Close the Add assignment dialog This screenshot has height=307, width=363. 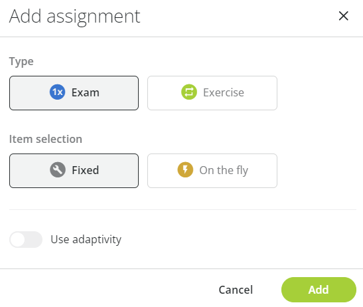point(343,16)
